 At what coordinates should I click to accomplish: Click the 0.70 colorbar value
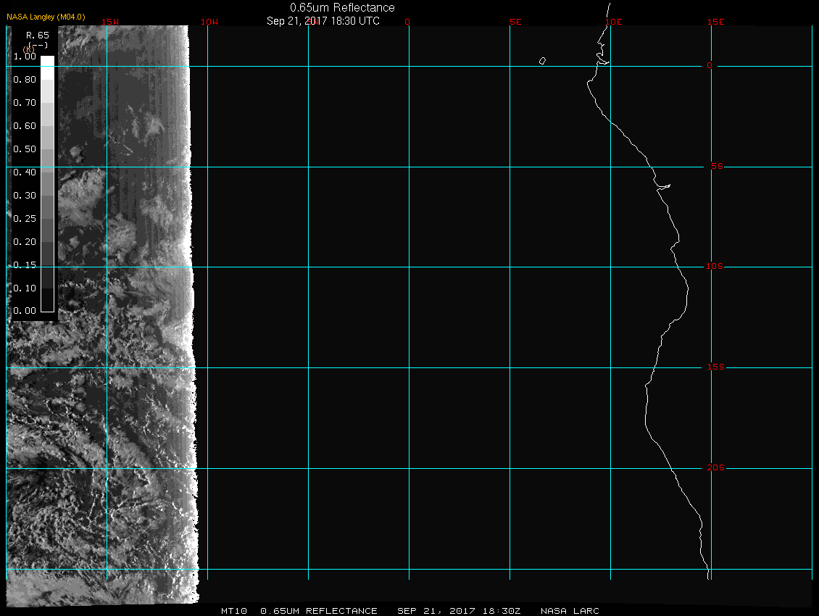pyautogui.click(x=25, y=102)
